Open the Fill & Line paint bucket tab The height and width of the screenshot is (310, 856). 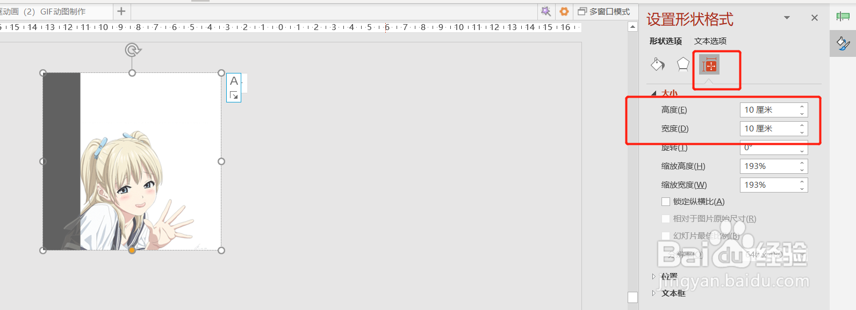pos(658,64)
